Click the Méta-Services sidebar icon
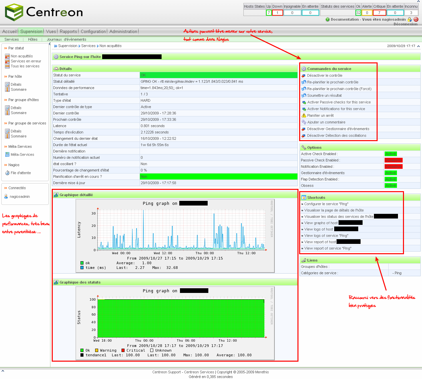Image resolution: width=422 pixels, height=379 pixels. click(7, 154)
